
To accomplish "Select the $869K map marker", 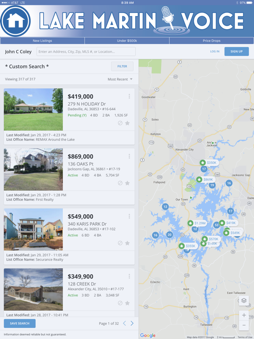I will 205,180.
